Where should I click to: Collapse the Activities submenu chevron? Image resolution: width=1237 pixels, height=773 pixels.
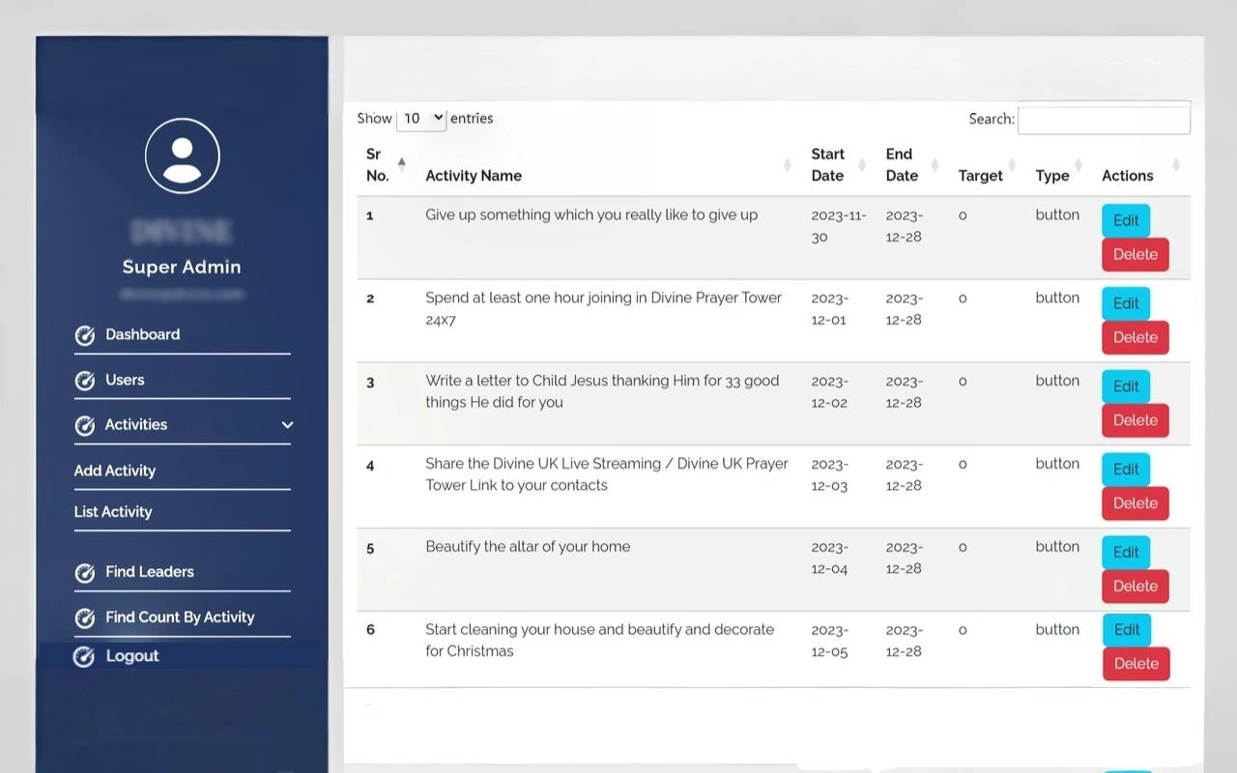[287, 425]
